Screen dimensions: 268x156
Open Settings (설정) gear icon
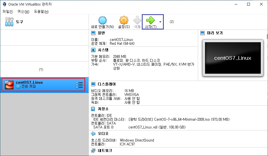(x=124, y=20)
